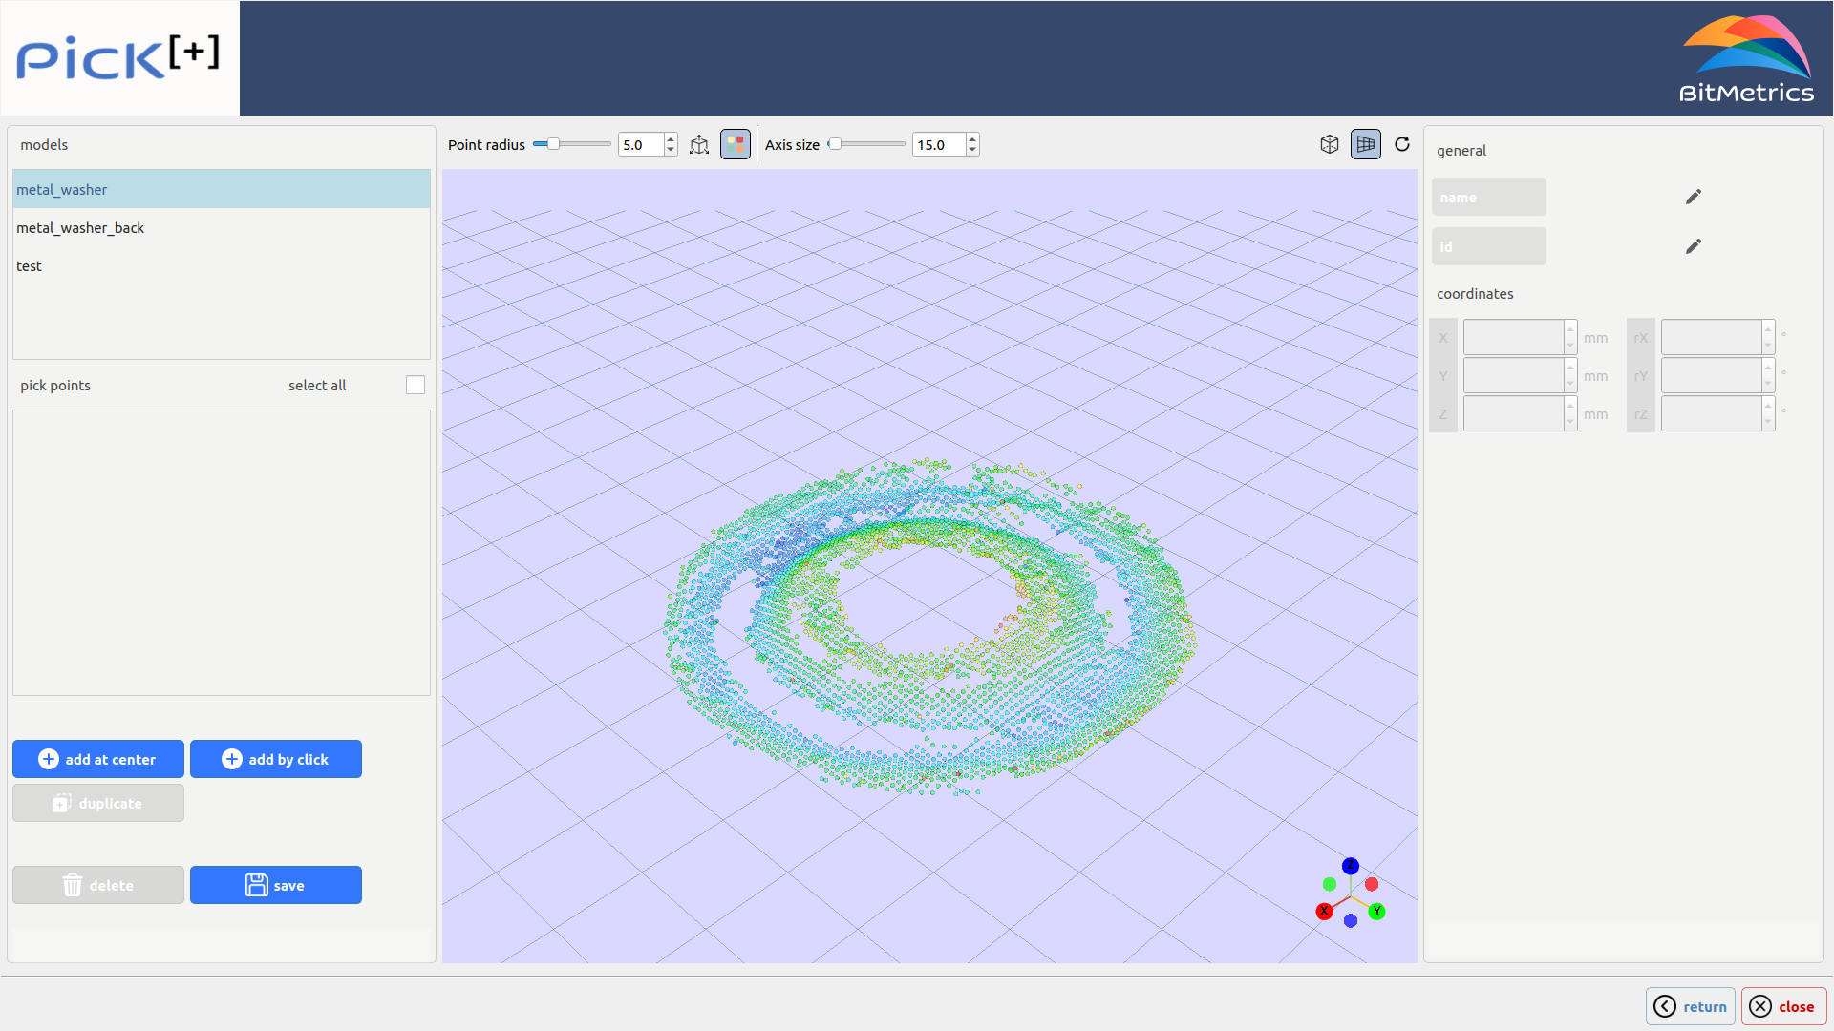The height and width of the screenshot is (1031, 1834).
Task: Click the Point radius slider handle
Action: (553, 144)
